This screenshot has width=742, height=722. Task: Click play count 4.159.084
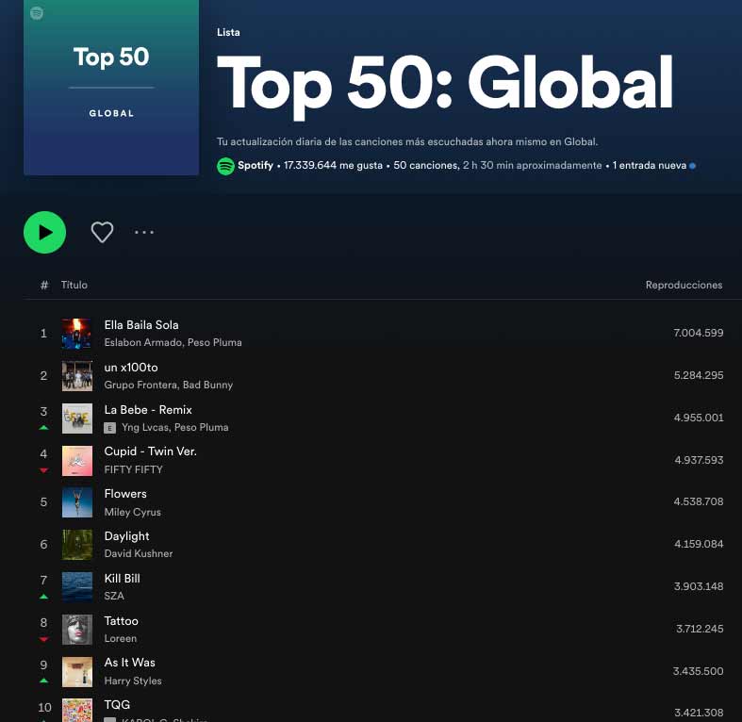click(x=699, y=544)
